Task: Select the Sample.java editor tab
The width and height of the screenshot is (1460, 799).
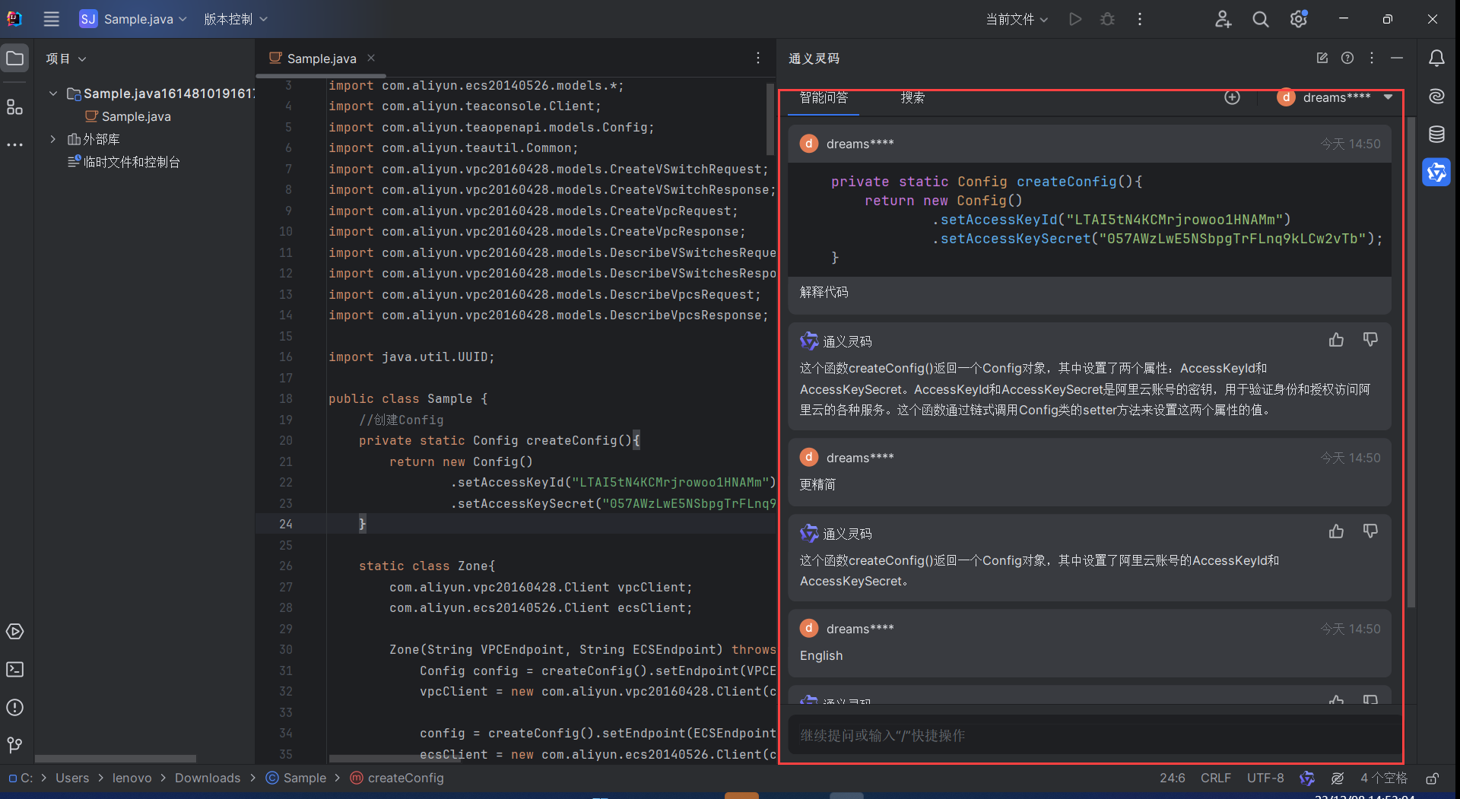Action: point(322,59)
